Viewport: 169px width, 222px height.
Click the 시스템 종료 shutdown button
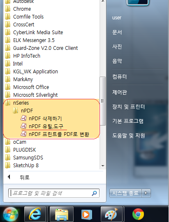pyautogui.click(x=125, y=193)
